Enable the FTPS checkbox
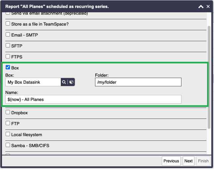The image size is (214, 170). point(8,56)
